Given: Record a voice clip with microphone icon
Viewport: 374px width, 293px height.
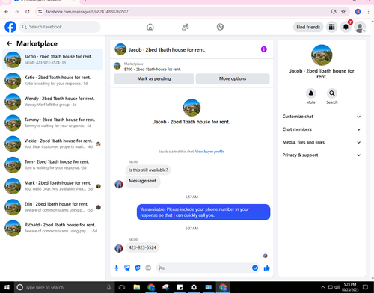Looking at the screenshot, I should [117, 268].
